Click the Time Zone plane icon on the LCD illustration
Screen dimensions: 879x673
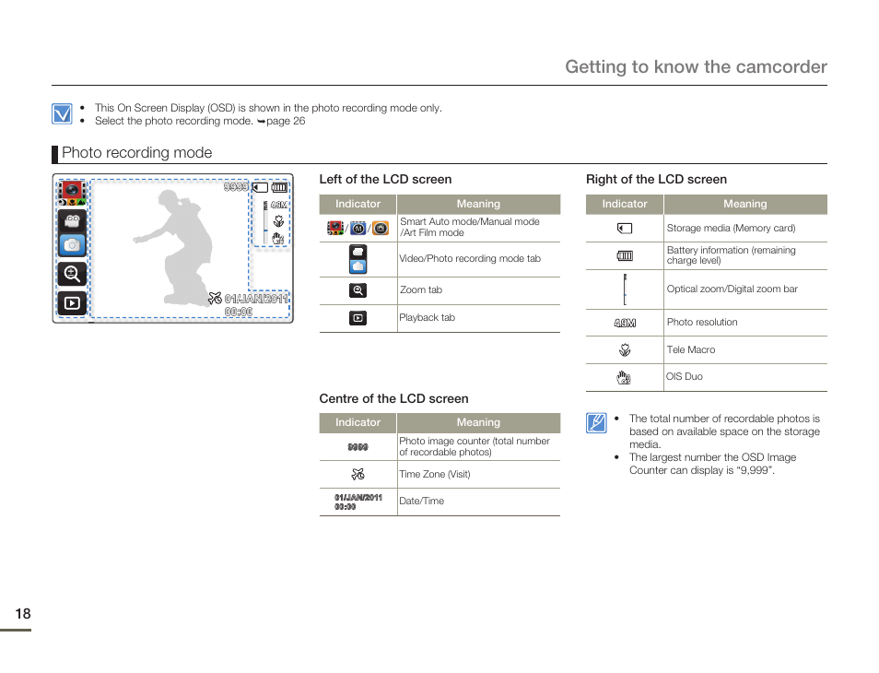coord(215,299)
